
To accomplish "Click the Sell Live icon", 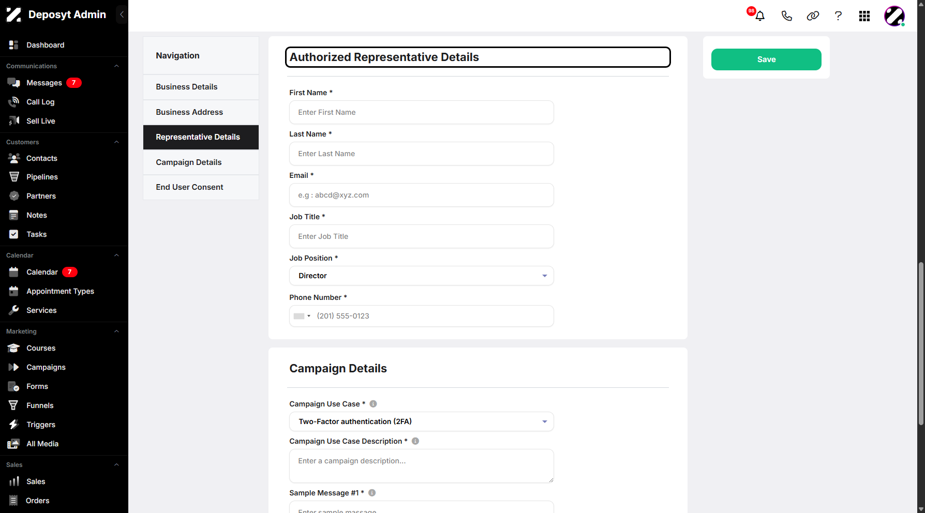I will [x=14, y=121].
